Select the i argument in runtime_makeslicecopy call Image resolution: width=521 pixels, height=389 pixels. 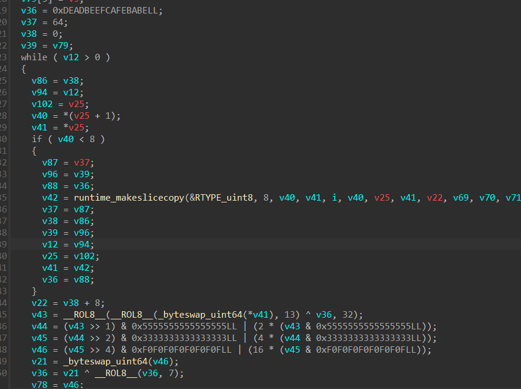pyautogui.click(x=335, y=198)
